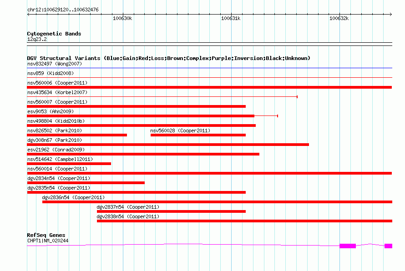Open the dgv2837n54 (Cooper2011) label
The height and width of the screenshot is (271, 405).
pos(128,207)
